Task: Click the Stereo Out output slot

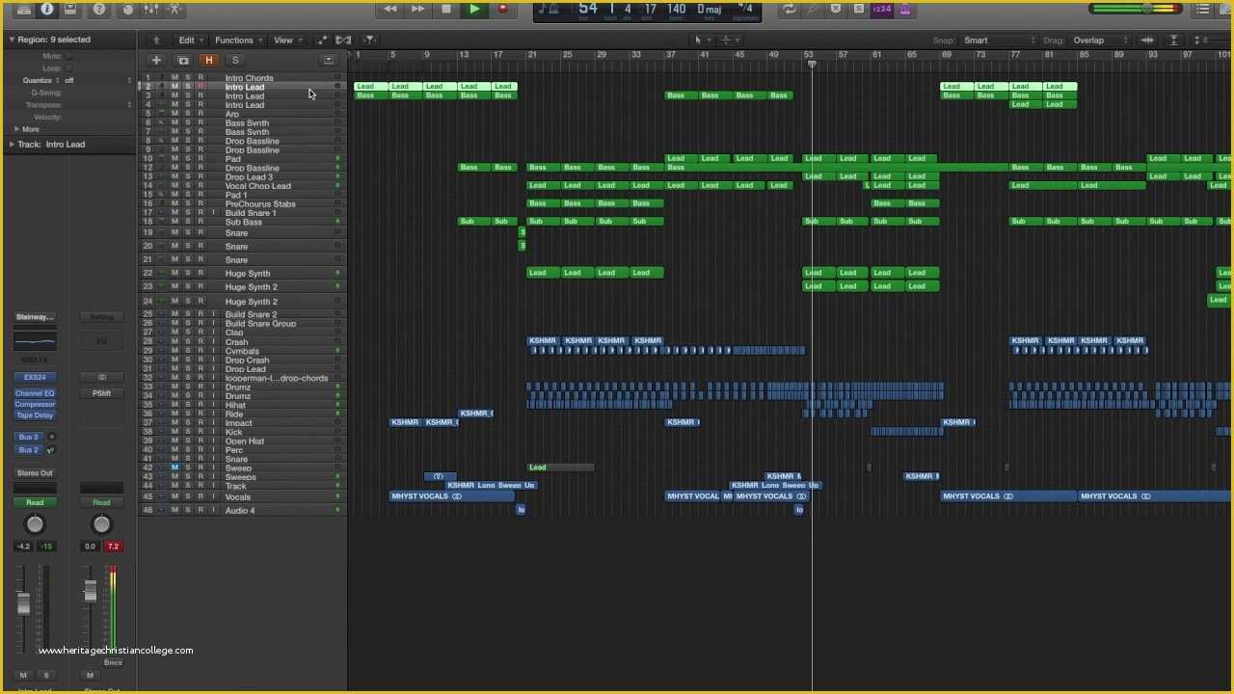Action: [x=35, y=473]
